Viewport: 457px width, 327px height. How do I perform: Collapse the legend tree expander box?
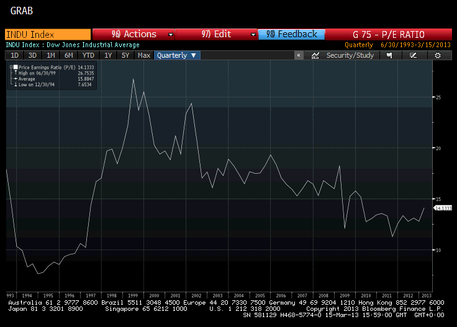10,66
